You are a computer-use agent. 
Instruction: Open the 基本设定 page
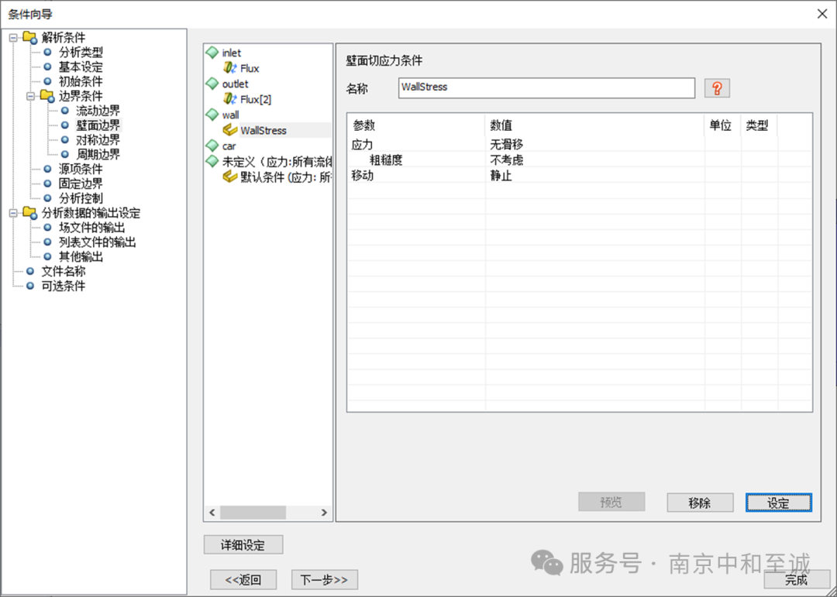(x=81, y=67)
